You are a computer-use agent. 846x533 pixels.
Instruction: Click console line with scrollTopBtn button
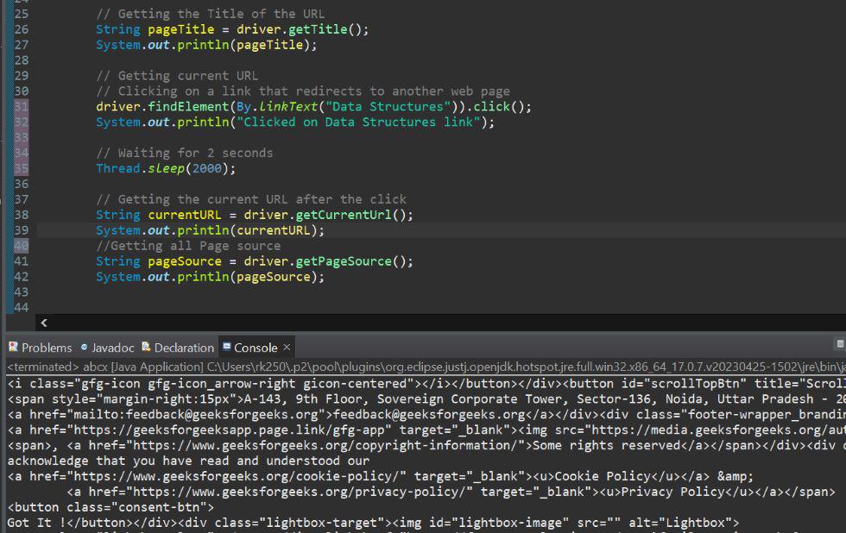pos(426,384)
